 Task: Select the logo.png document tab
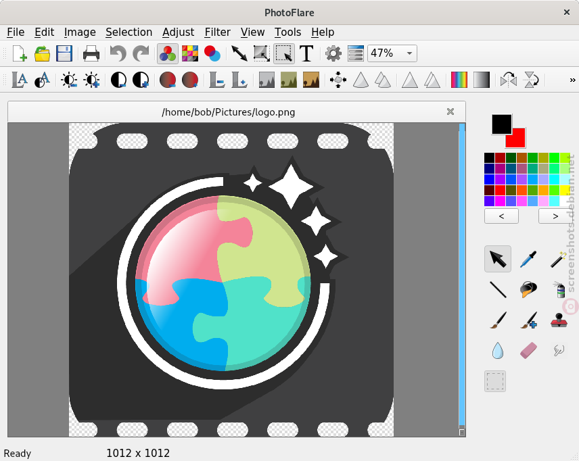point(236,112)
